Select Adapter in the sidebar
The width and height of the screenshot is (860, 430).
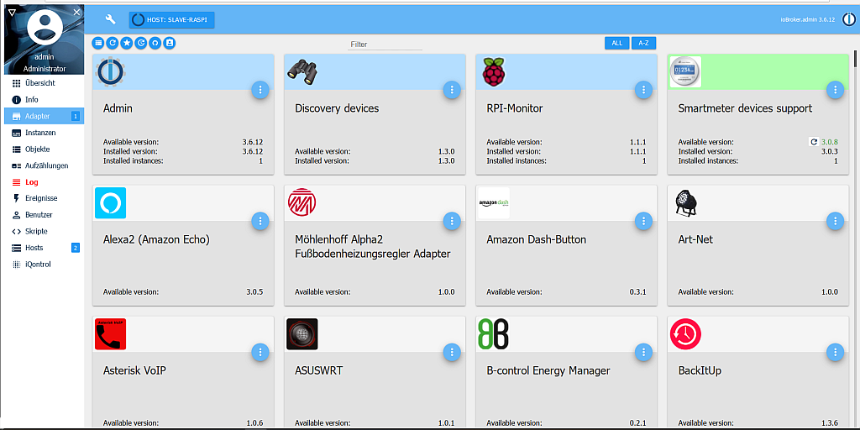44,116
